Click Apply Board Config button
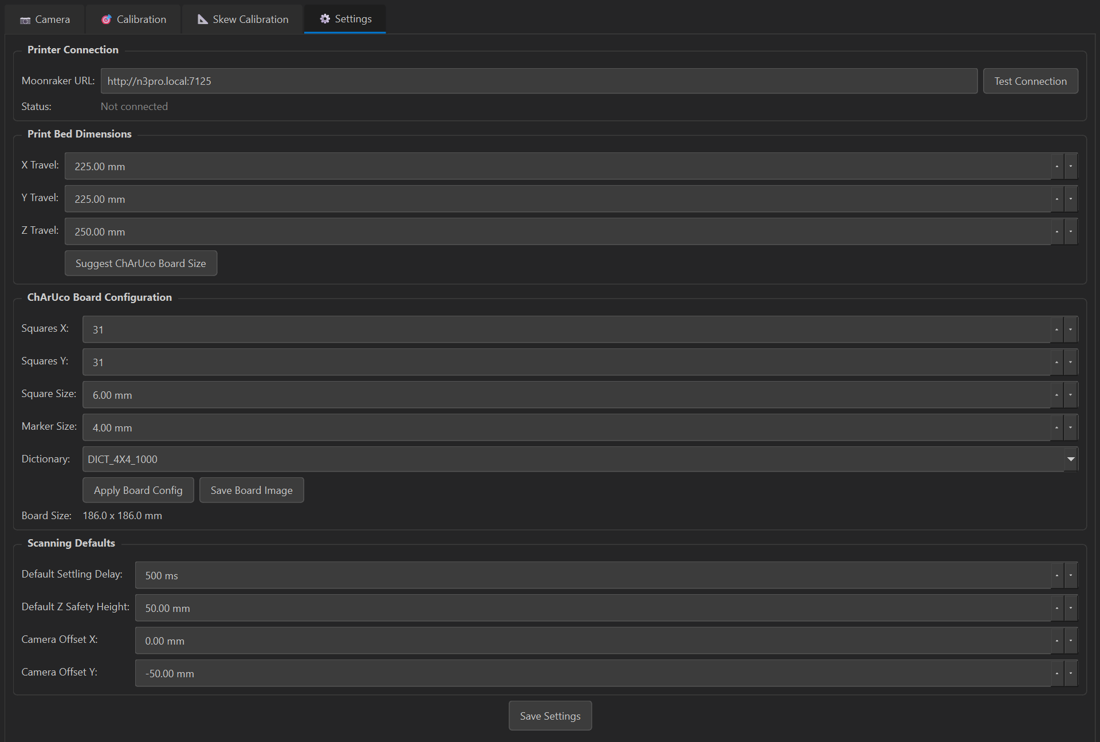 click(138, 490)
